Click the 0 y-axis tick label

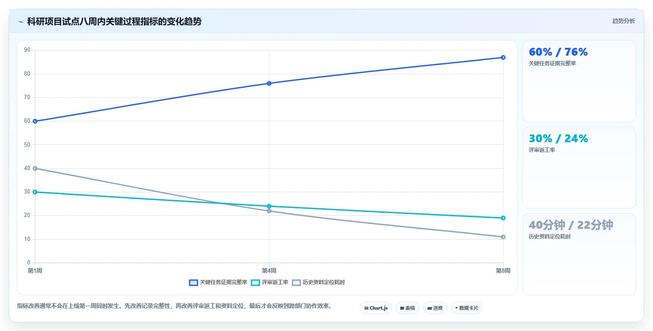click(29, 263)
